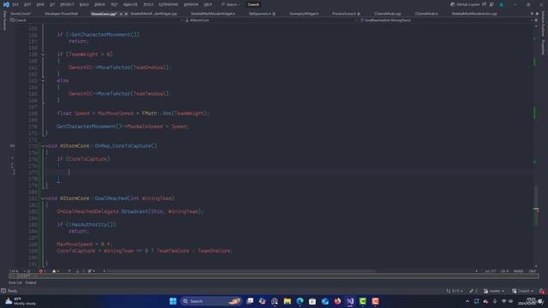Open Microsoft Edge from the taskbar
548x308 pixels.
point(300,301)
